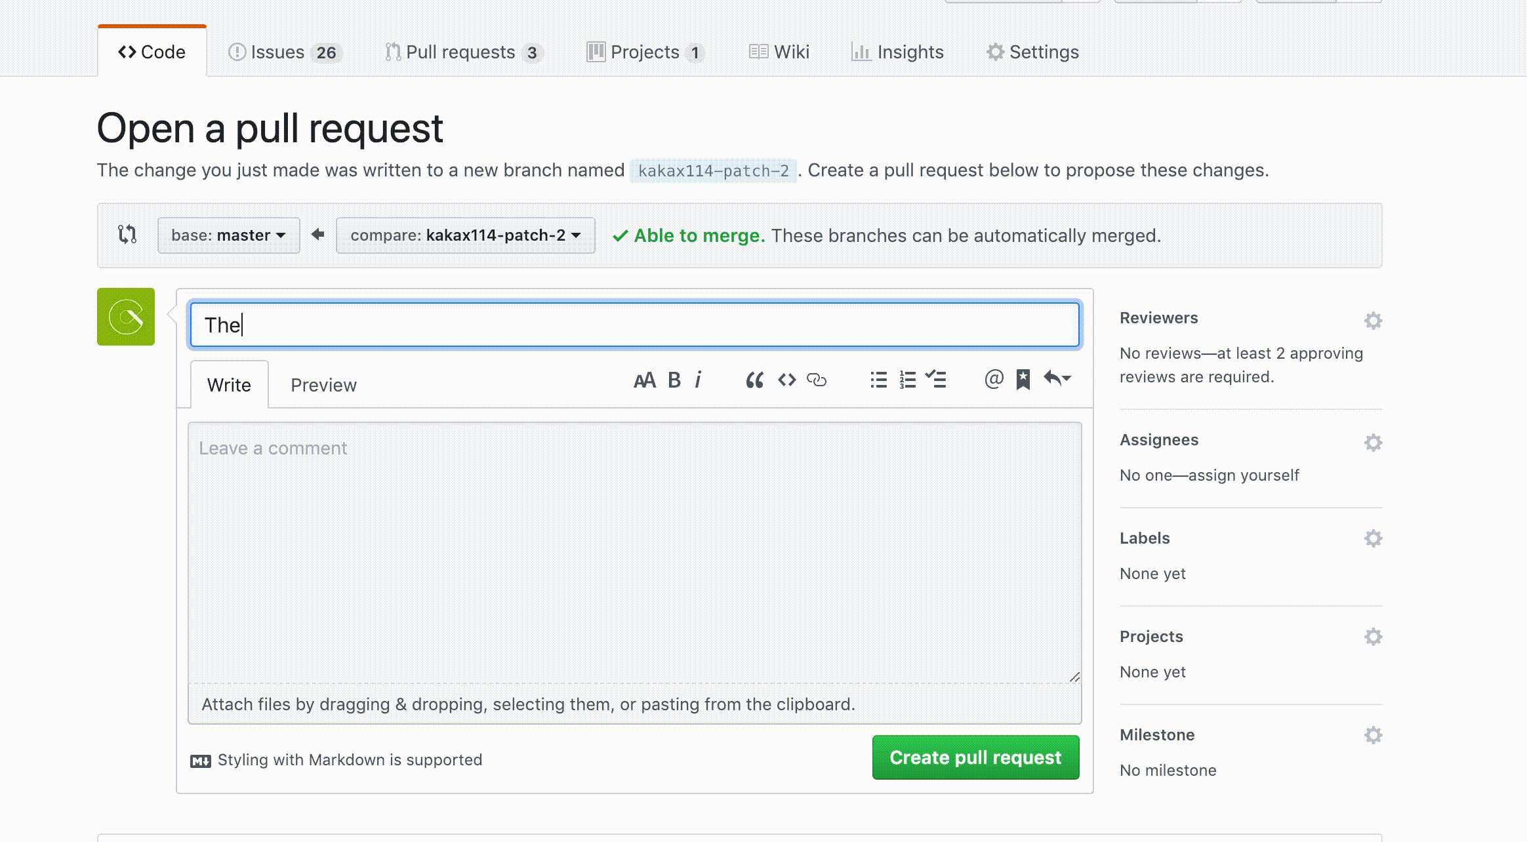Apply bold formatting in toolbar
The image size is (1527, 842).
[674, 380]
